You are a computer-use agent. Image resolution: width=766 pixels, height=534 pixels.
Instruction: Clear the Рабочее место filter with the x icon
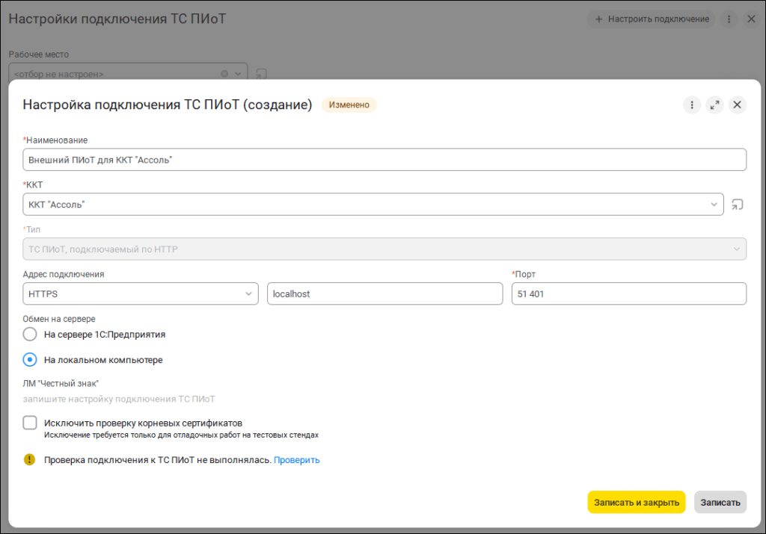(x=224, y=74)
